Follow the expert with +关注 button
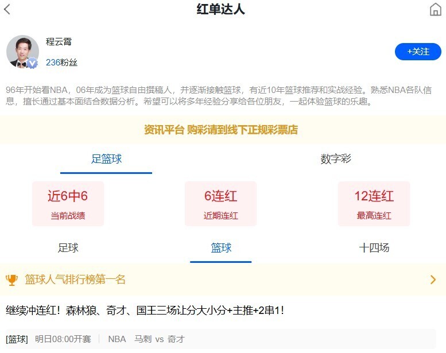Screen dimensions: 446x353 pos(418,52)
